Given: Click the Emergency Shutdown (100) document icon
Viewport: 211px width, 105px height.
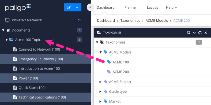Looking at the screenshot, I should [x=15, y=59].
